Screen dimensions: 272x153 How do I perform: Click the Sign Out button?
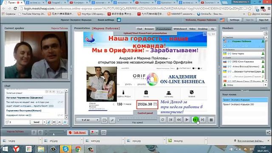pos(263,20)
